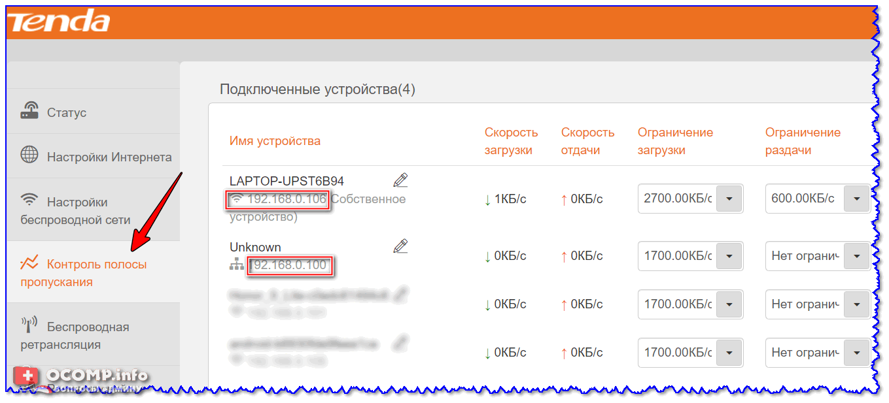
Task: Expand upload limit dropdown for Unknown device
Action: 856,256
